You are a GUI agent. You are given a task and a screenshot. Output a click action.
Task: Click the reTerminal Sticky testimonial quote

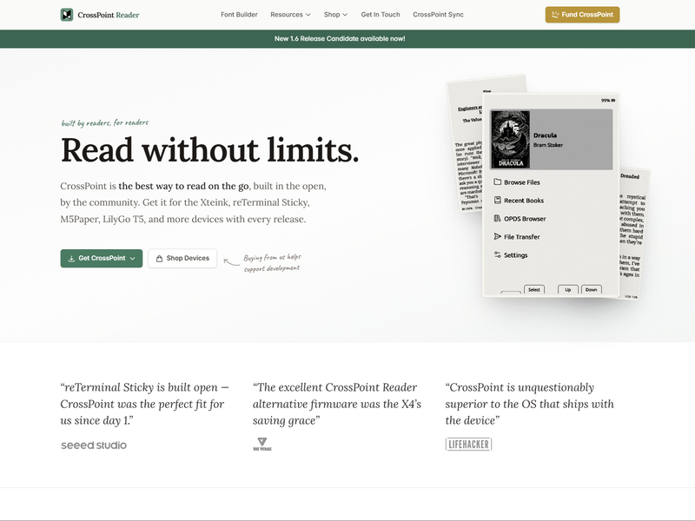pos(144,404)
